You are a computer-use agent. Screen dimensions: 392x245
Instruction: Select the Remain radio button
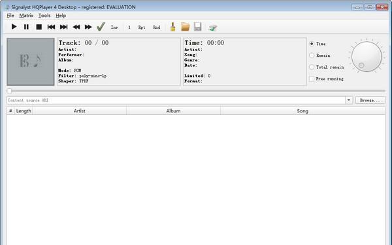312,56
